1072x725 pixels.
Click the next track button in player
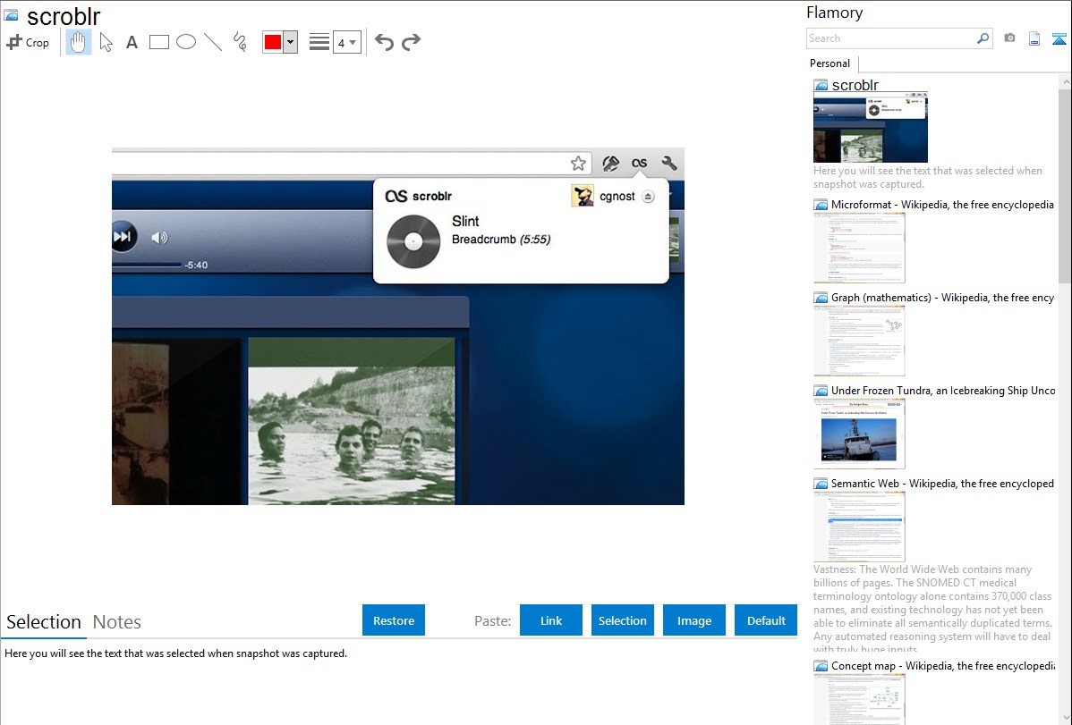pyautogui.click(x=123, y=236)
